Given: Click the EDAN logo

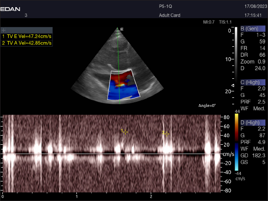Looking at the screenshot, I should click(10, 9).
